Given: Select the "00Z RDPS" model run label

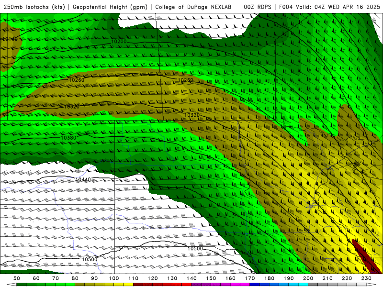Looking at the screenshot, I should tap(258, 7).
